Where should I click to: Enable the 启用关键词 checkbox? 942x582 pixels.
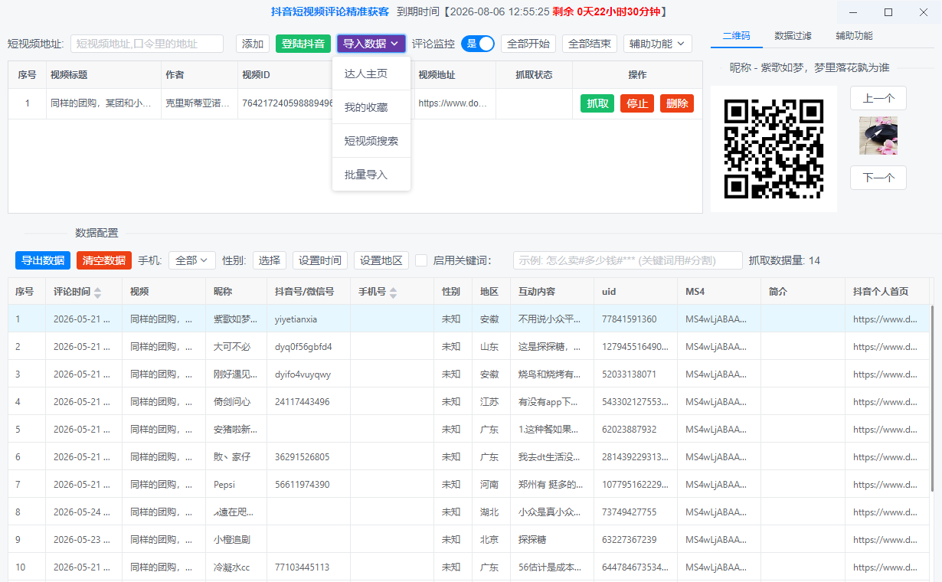(x=421, y=260)
